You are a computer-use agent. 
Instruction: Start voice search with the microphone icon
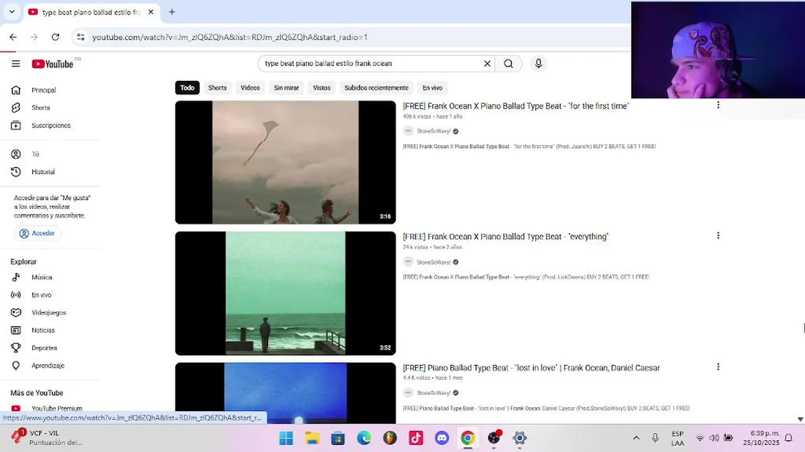pos(538,63)
